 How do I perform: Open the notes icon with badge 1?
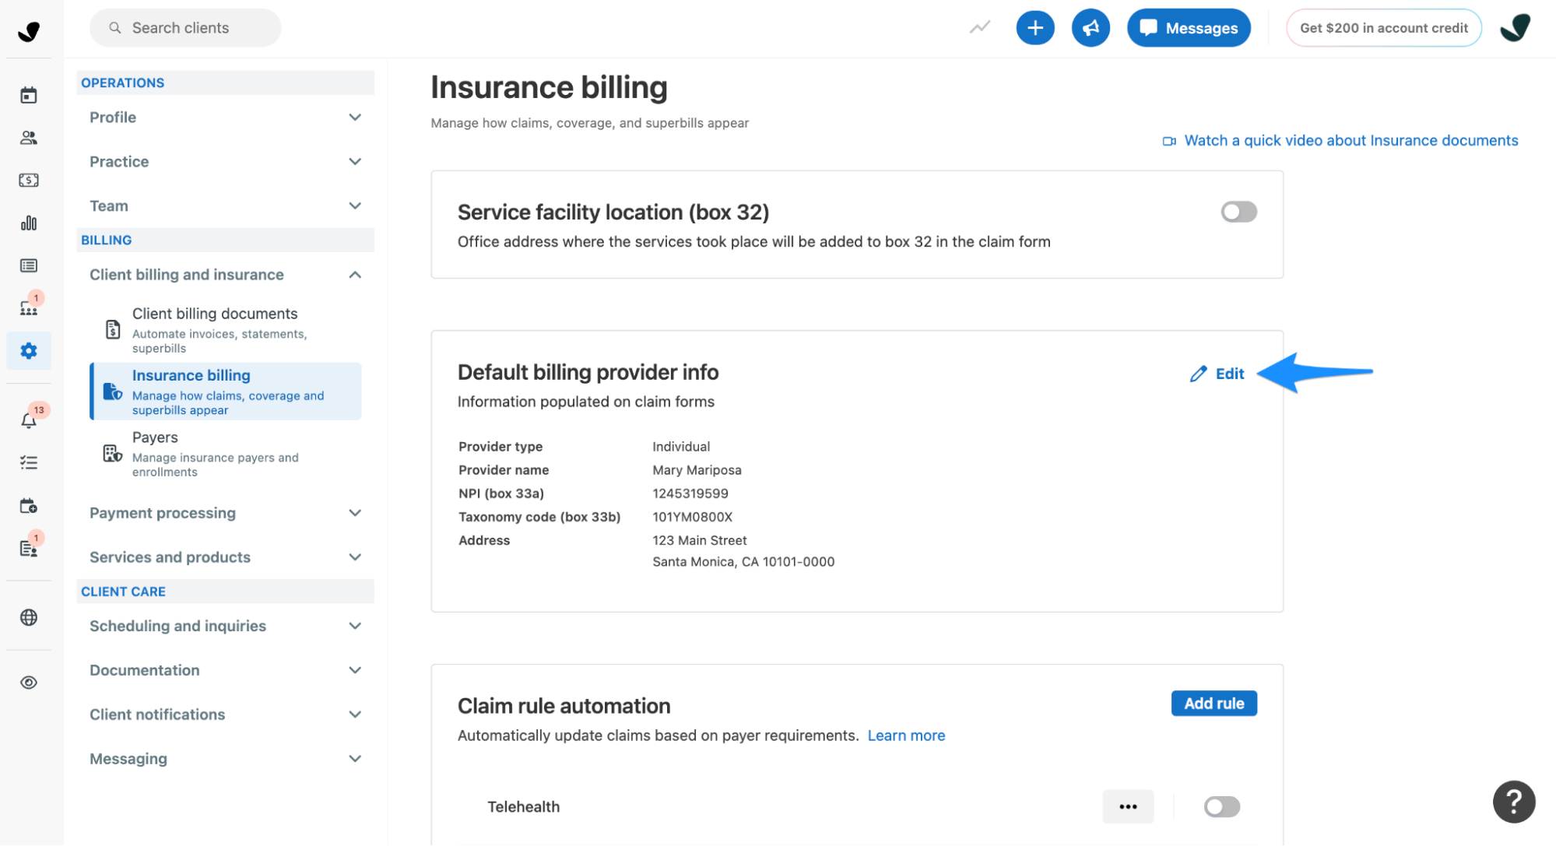(x=29, y=548)
